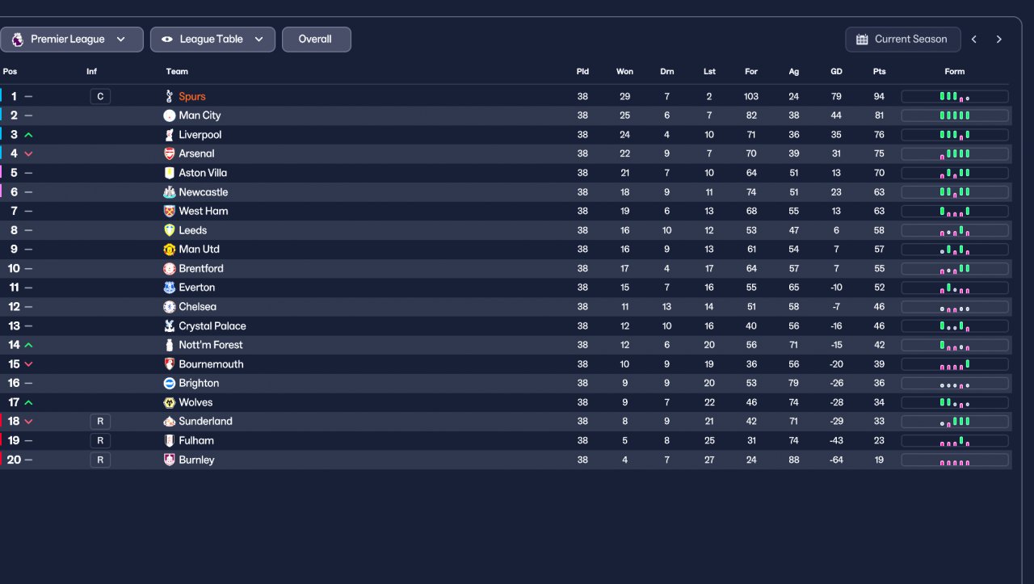Click the champions 'C' info badge for Spurs
The width and height of the screenshot is (1034, 584).
(x=100, y=97)
